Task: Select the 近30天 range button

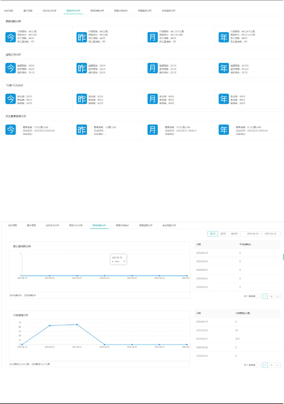Action: (x=234, y=234)
